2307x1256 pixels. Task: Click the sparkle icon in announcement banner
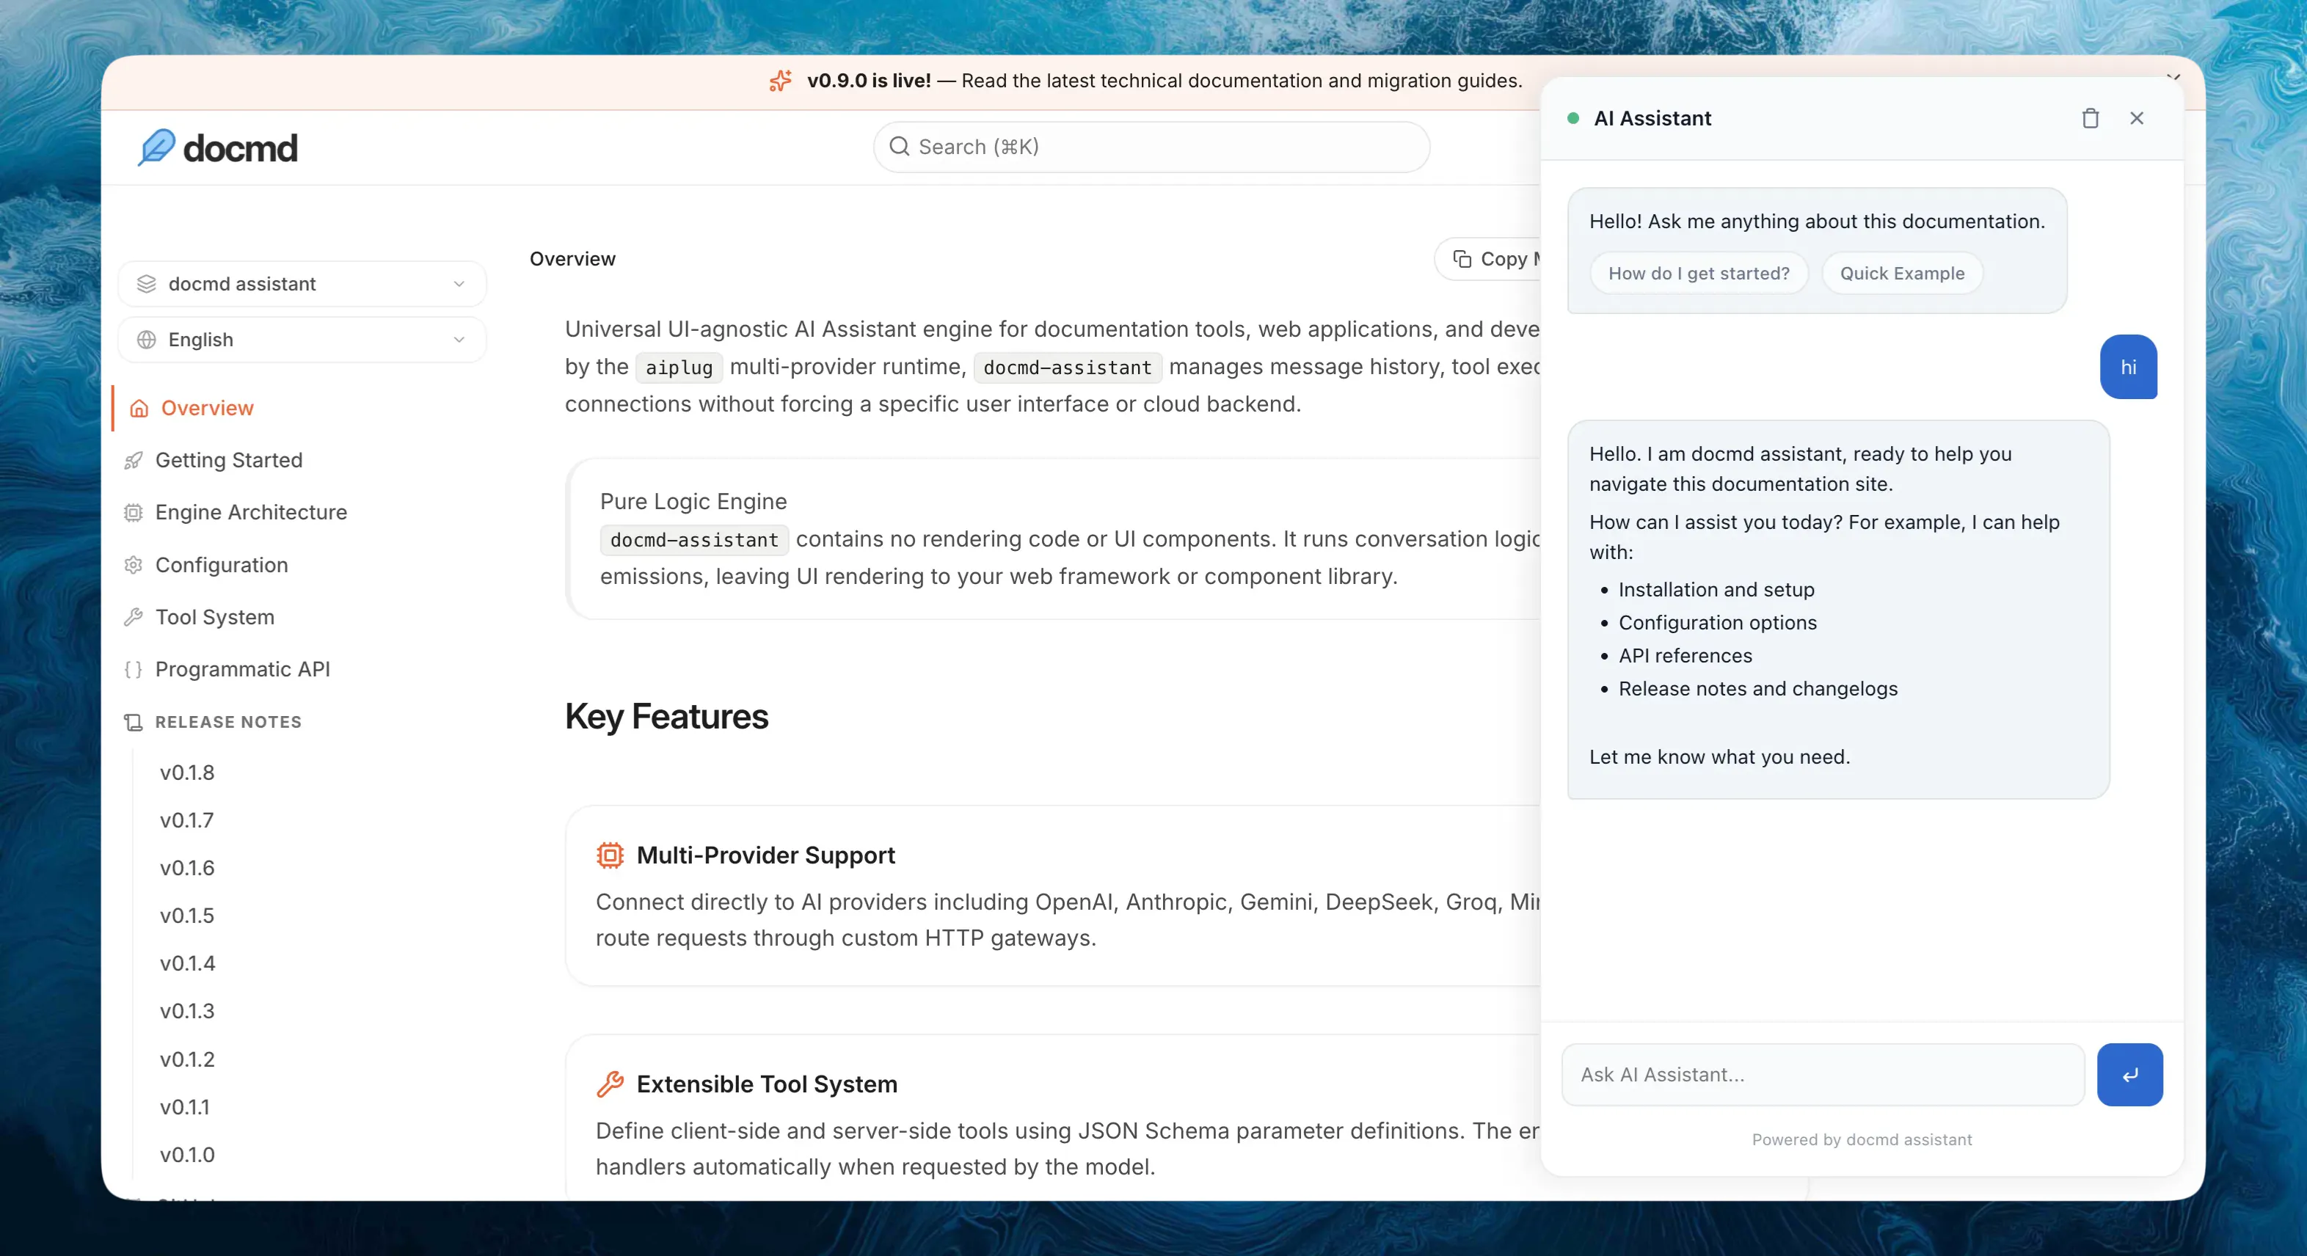point(780,81)
